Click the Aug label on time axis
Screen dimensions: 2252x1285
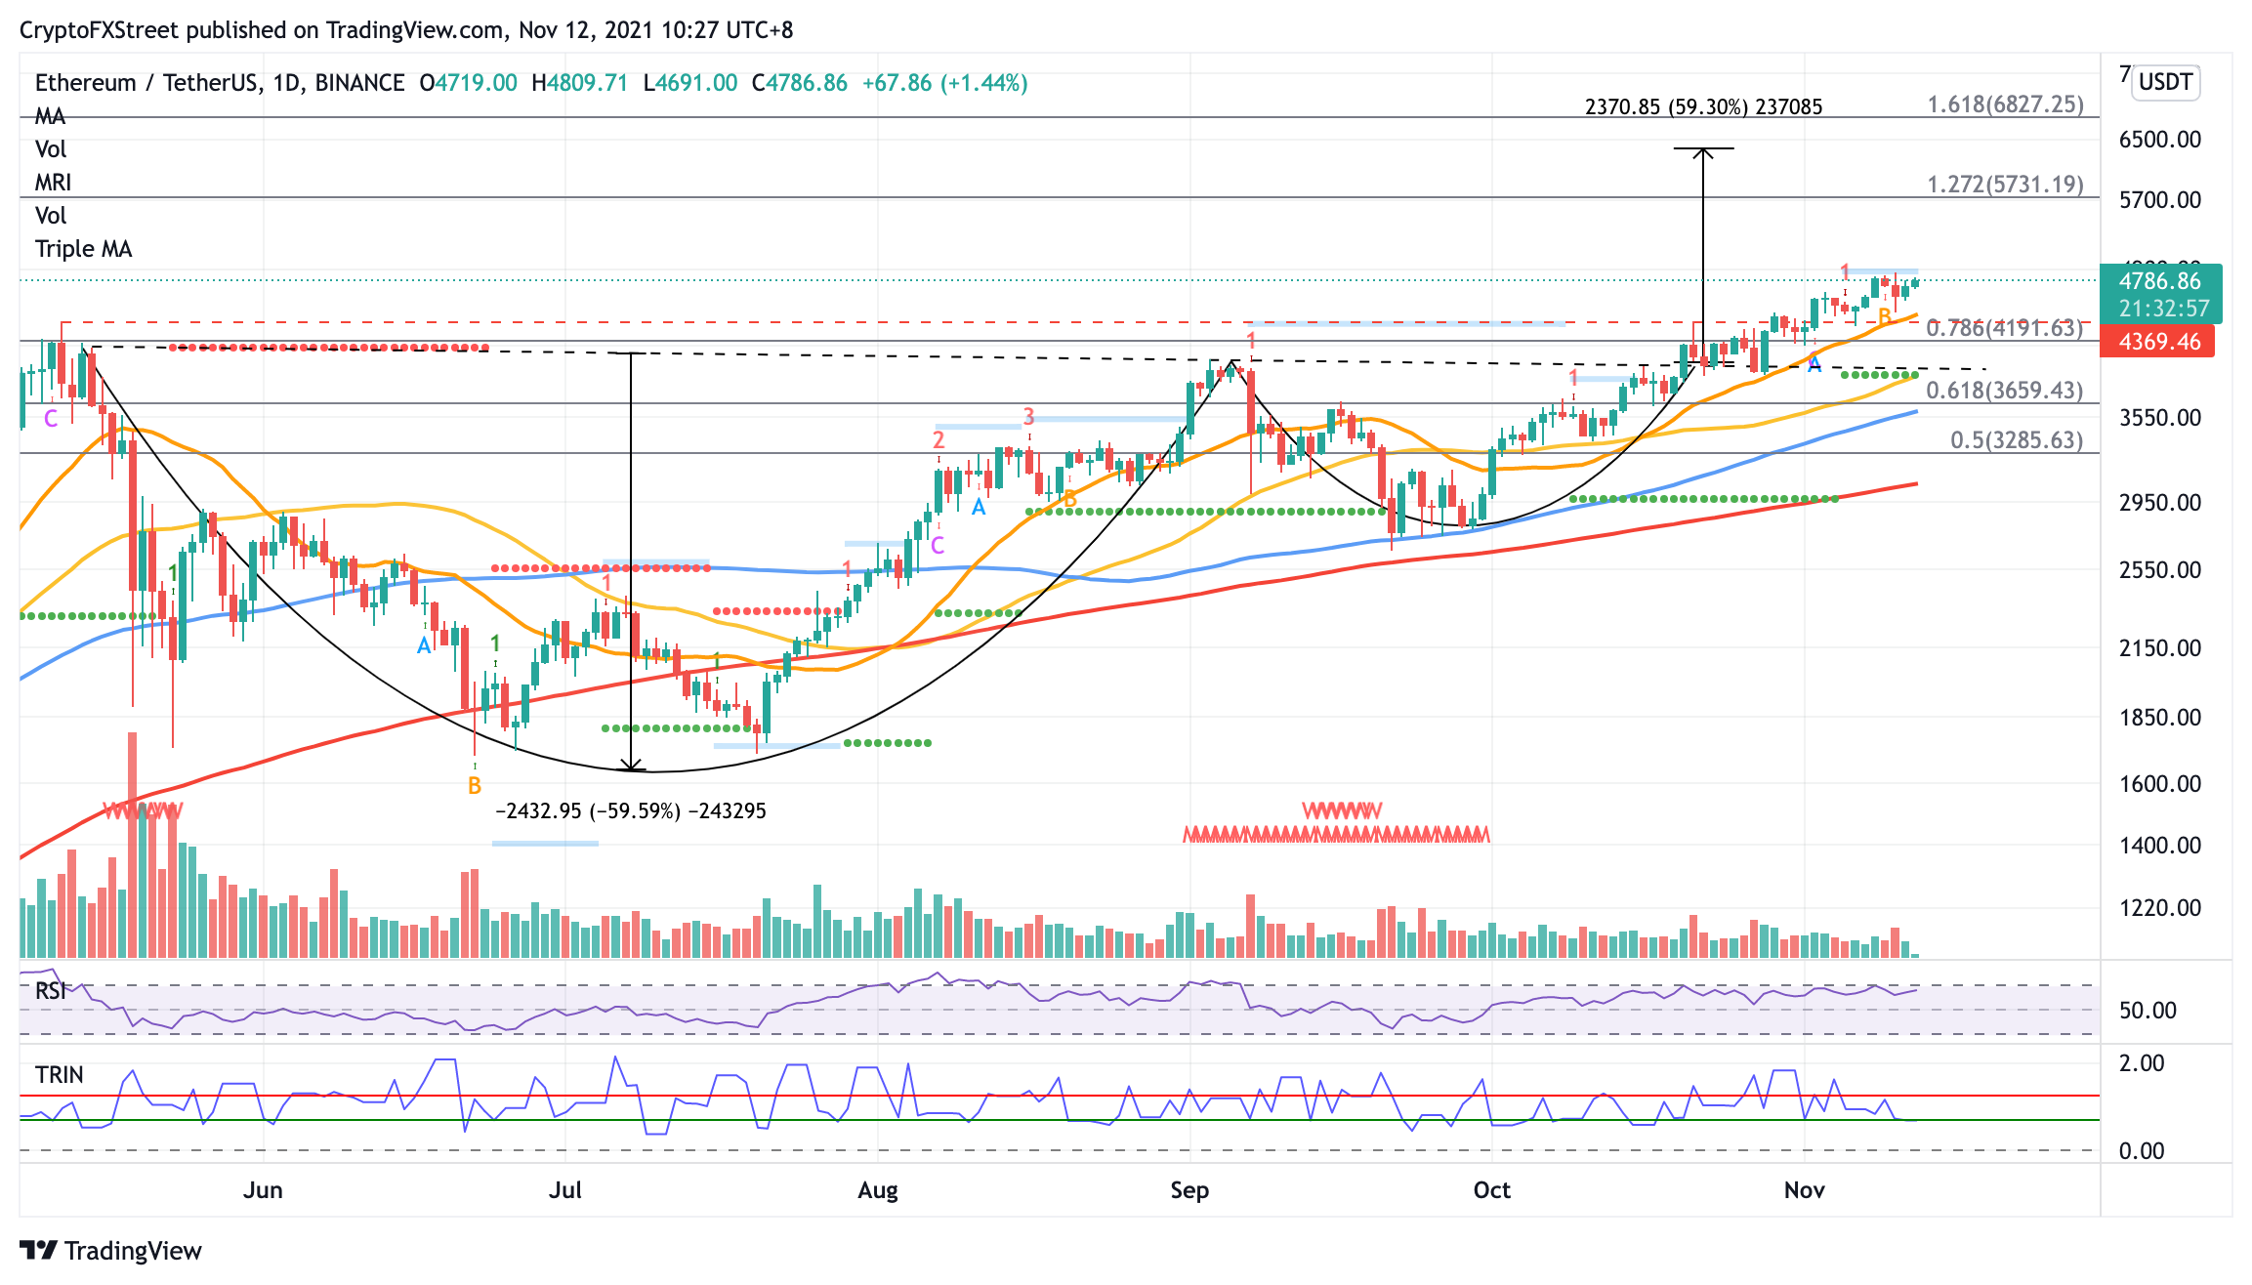[x=878, y=1190]
